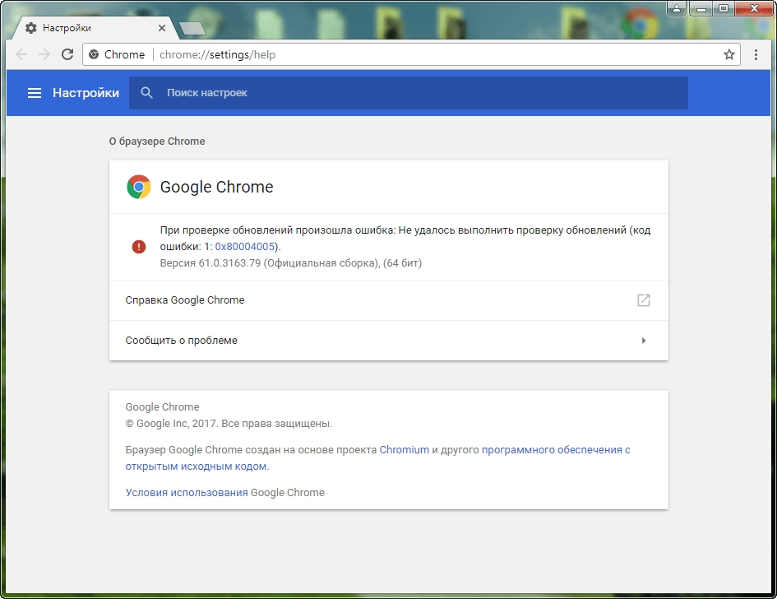The height and width of the screenshot is (599, 777).
Task: Click the Chrome site info icon in address bar
Action: pyautogui.click(x=94, y=54)
